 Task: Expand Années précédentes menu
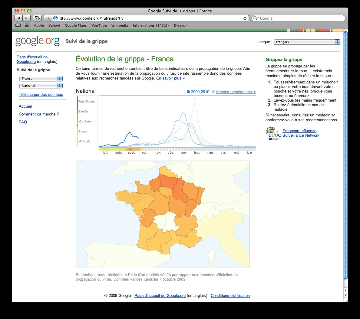tap(236, 92)
